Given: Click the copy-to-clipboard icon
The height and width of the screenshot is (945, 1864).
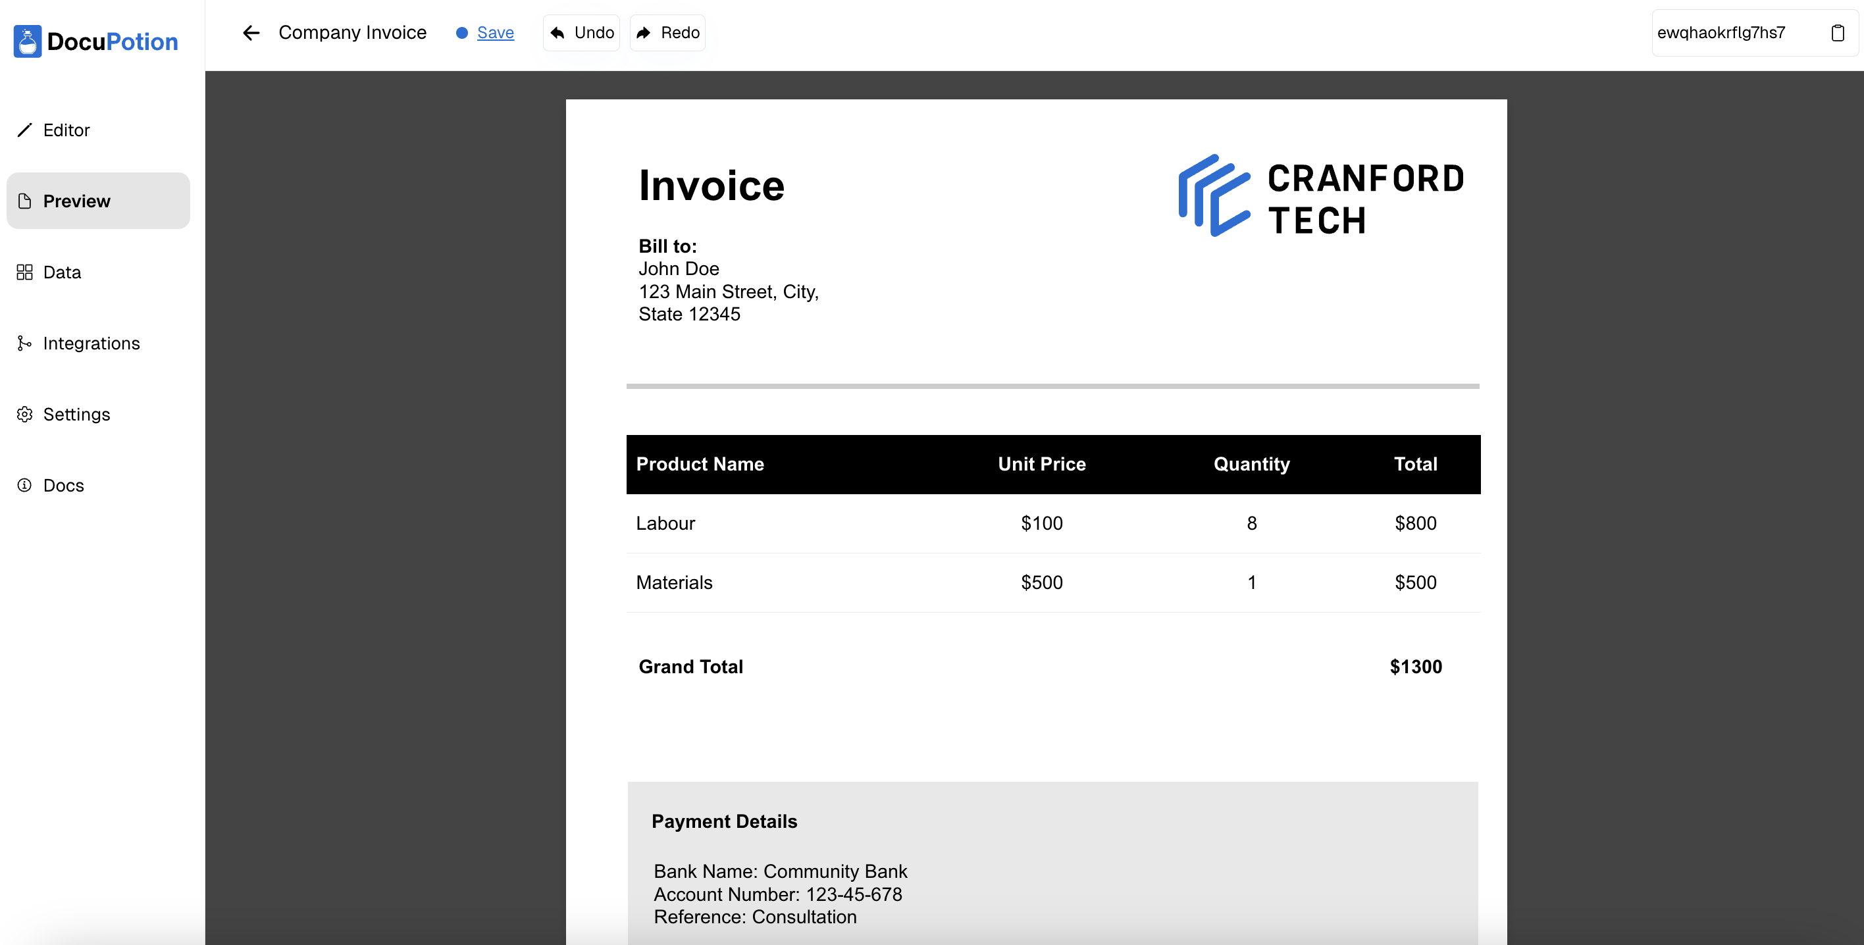Looking at the screenshot, I should (1837, 32).
